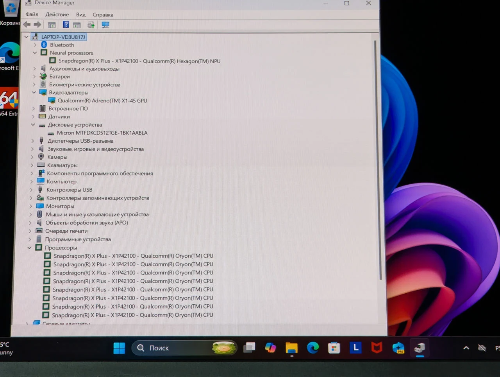The image size is (500, 377).
Task: Click the Back arrow toolbar icon
Action: click(27, 25)
